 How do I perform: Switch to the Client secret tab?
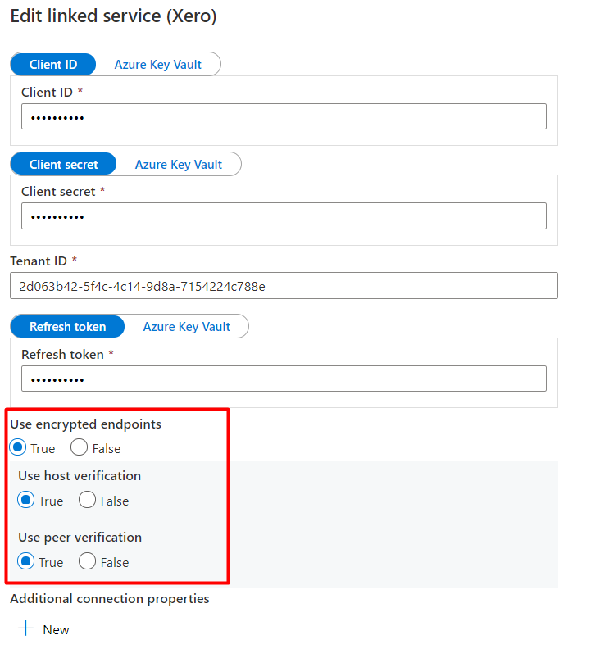(63, 164)
